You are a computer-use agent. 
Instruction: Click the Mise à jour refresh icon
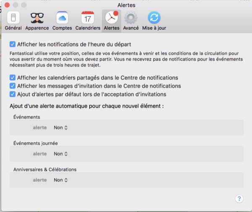click(154, 18)
